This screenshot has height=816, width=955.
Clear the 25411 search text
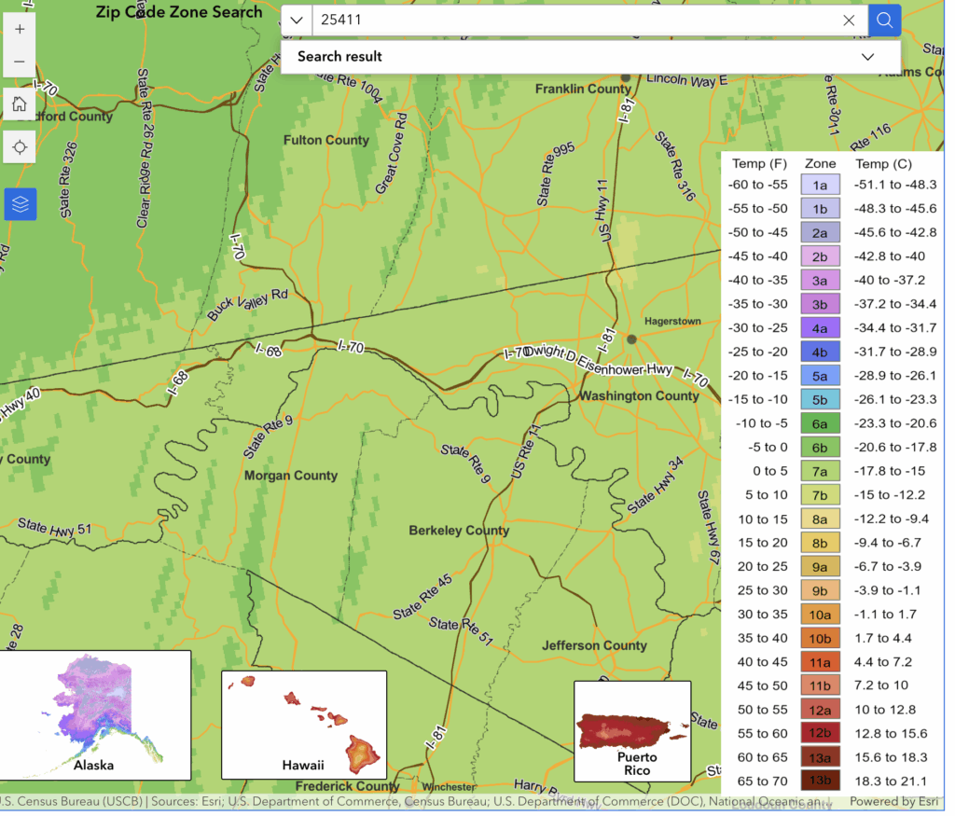pos(849,20)
